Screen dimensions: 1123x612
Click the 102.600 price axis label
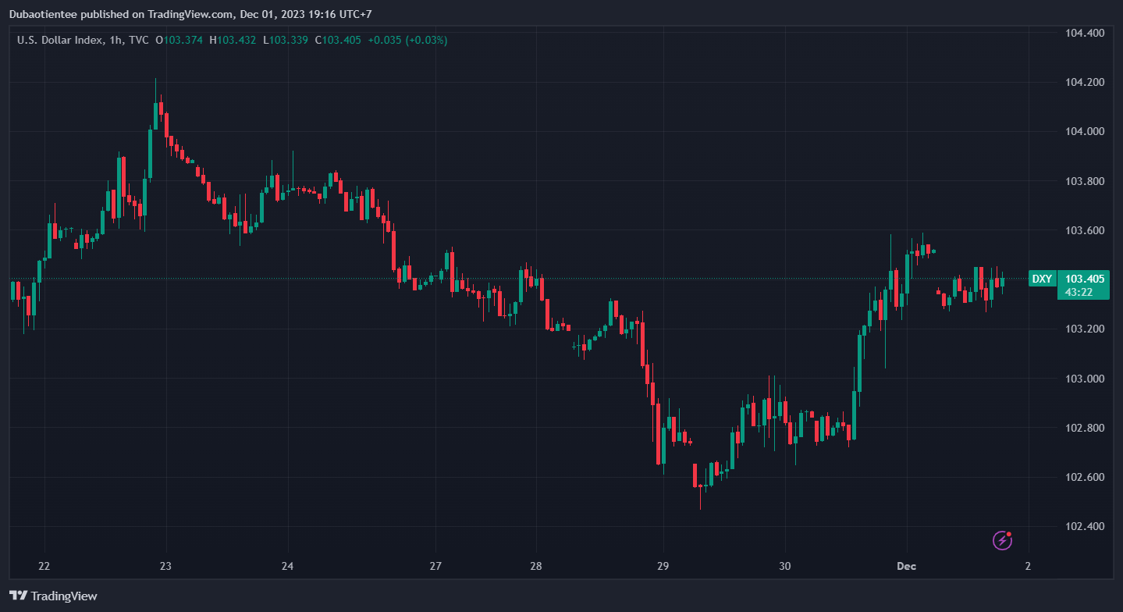click(x=1085, y=477)
